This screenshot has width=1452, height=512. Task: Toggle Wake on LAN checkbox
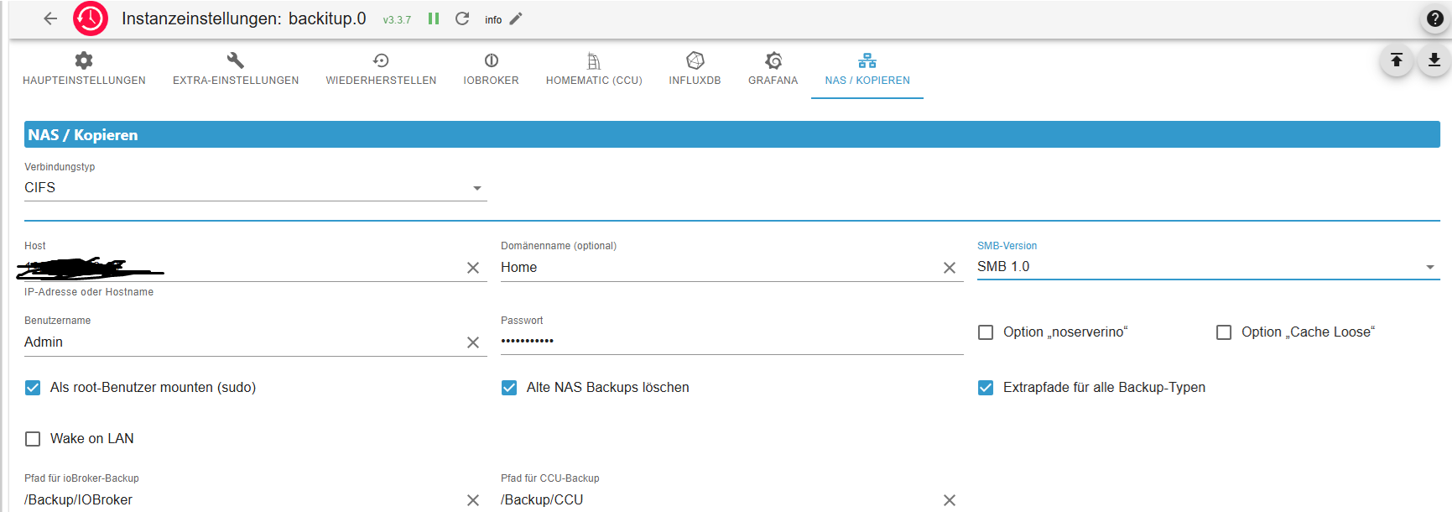(x=33, y=439)
